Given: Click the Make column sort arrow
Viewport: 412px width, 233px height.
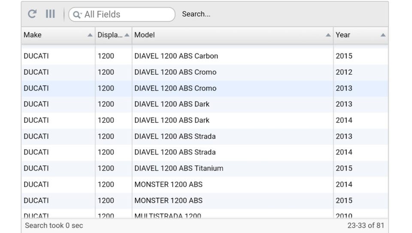Looking at the screenshot, I should pos(90,35).
